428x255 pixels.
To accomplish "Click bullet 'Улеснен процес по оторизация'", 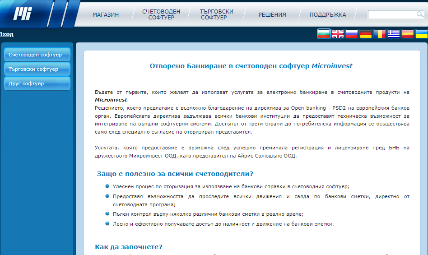I will click(x=231, y=186).
